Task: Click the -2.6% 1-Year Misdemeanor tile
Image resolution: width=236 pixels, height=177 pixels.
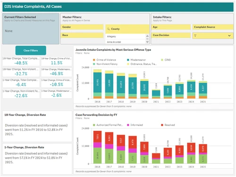Action: pyautogui.click(x=57, y=94)
